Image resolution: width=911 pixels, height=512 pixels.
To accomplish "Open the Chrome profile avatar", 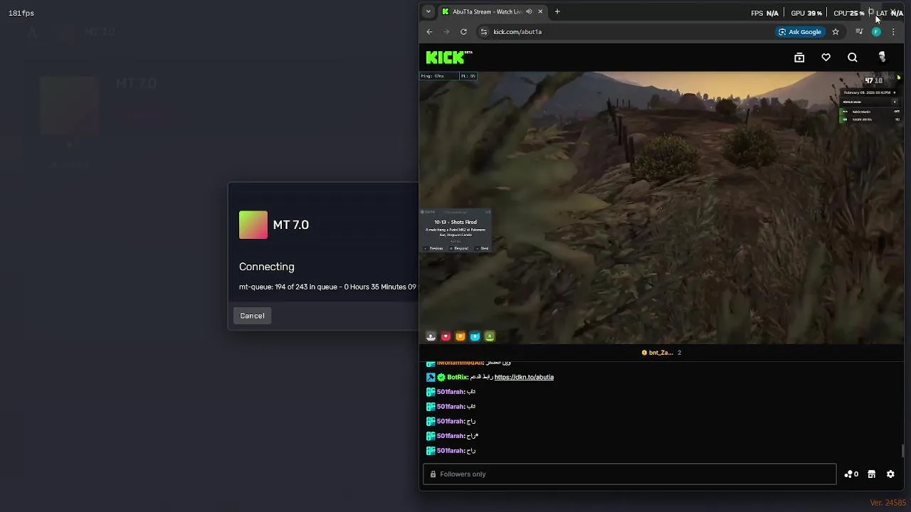I will (x=876, y=31).
